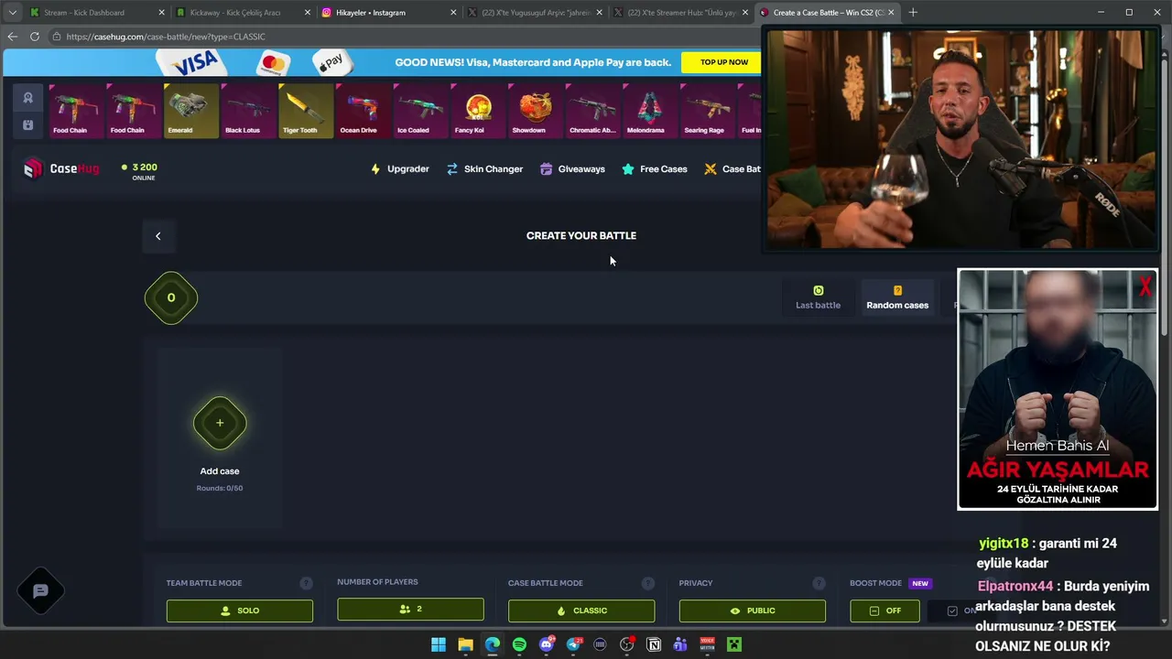Open the Fancy Koi sticker drop
The width and height of the screenshot is (1172, 659).
478,111
